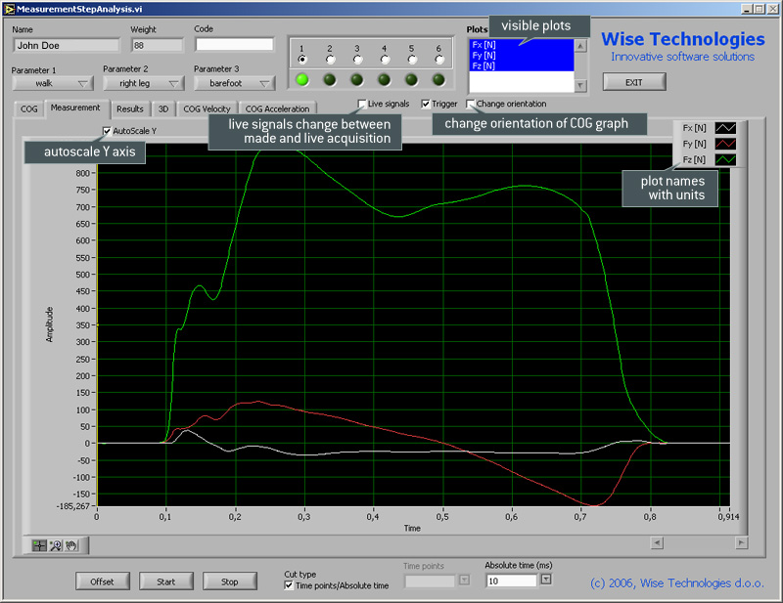The image size is (783, 603).
Task: Select radio button 4
Action: click(x=384, y=60)
